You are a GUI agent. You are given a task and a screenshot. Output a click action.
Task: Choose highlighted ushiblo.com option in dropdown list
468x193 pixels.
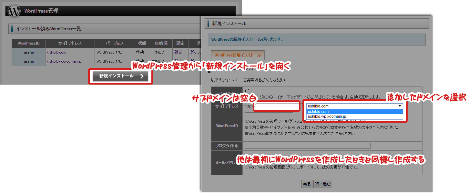point(354,112)
